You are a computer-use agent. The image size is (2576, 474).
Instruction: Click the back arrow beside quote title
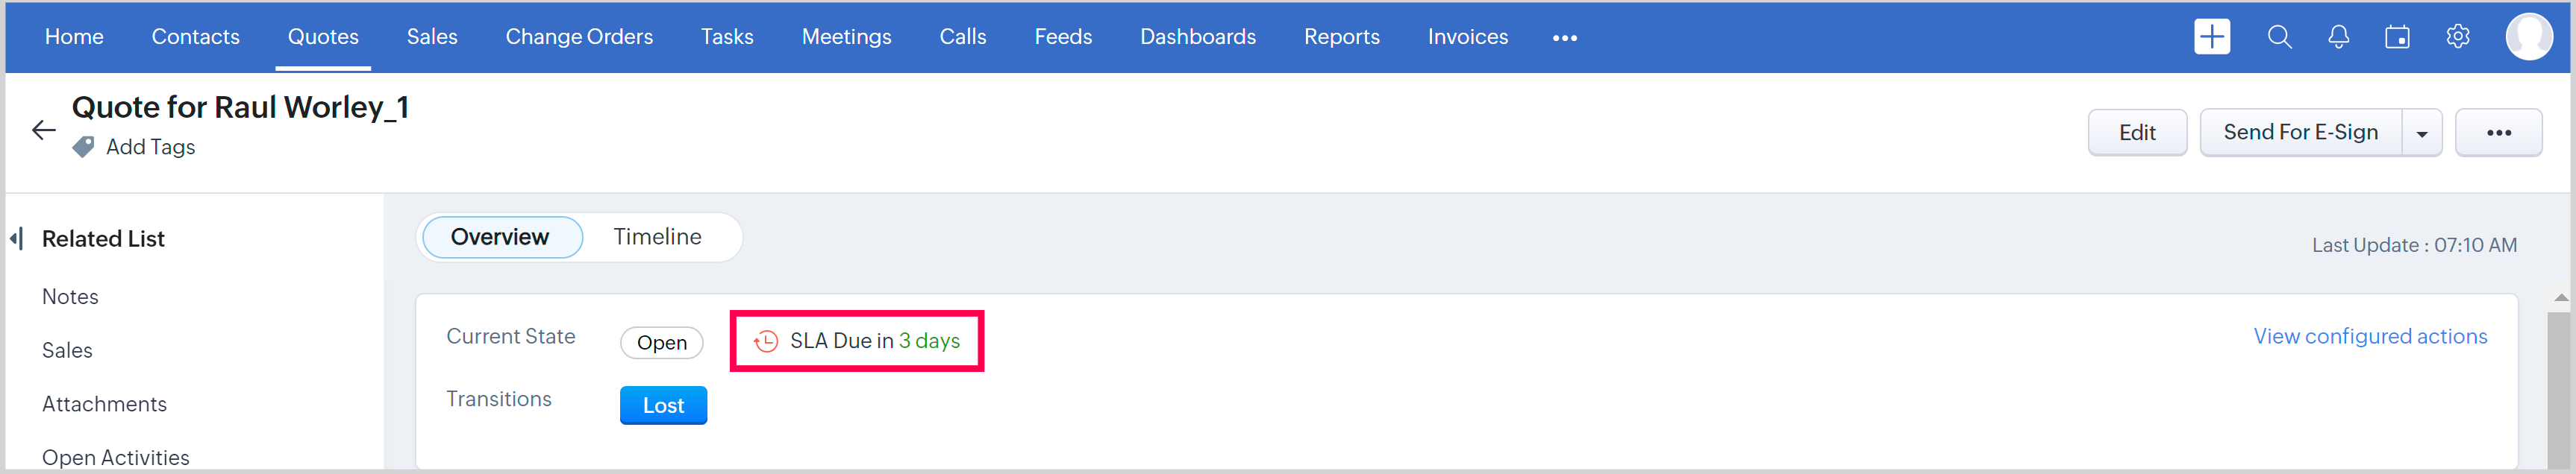click(x=43, y=130)
